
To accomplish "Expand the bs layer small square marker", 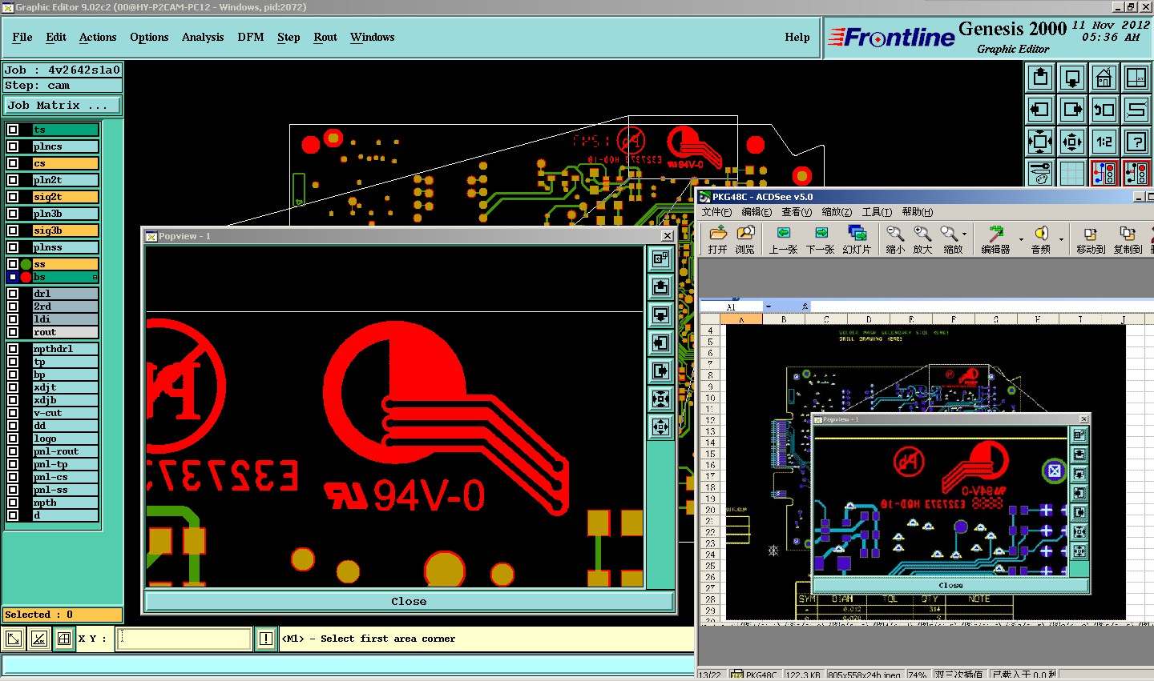I will 95,278.
